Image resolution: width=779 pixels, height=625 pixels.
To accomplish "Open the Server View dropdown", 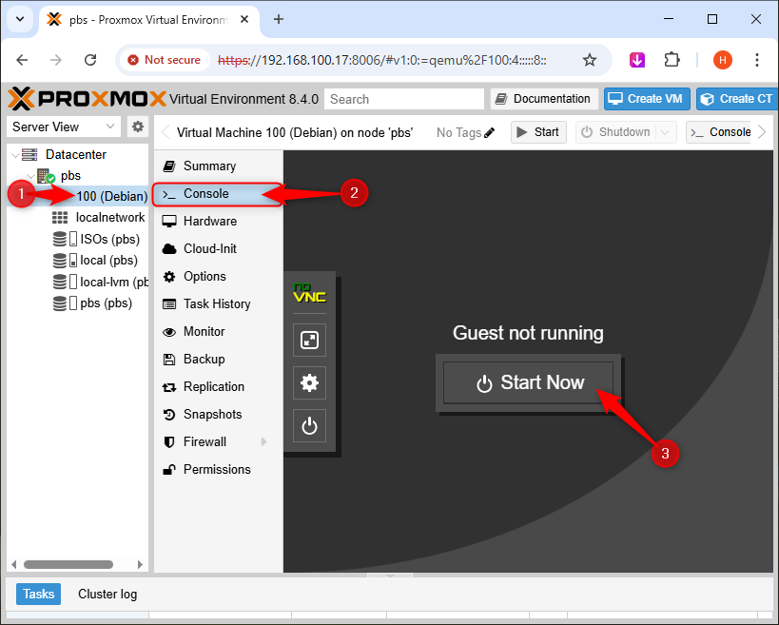I will 64,127.
